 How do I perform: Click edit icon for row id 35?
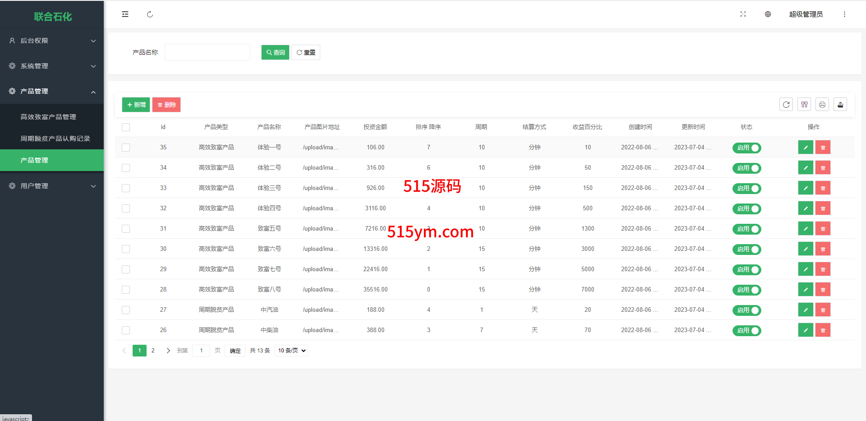tap(806, 148)
